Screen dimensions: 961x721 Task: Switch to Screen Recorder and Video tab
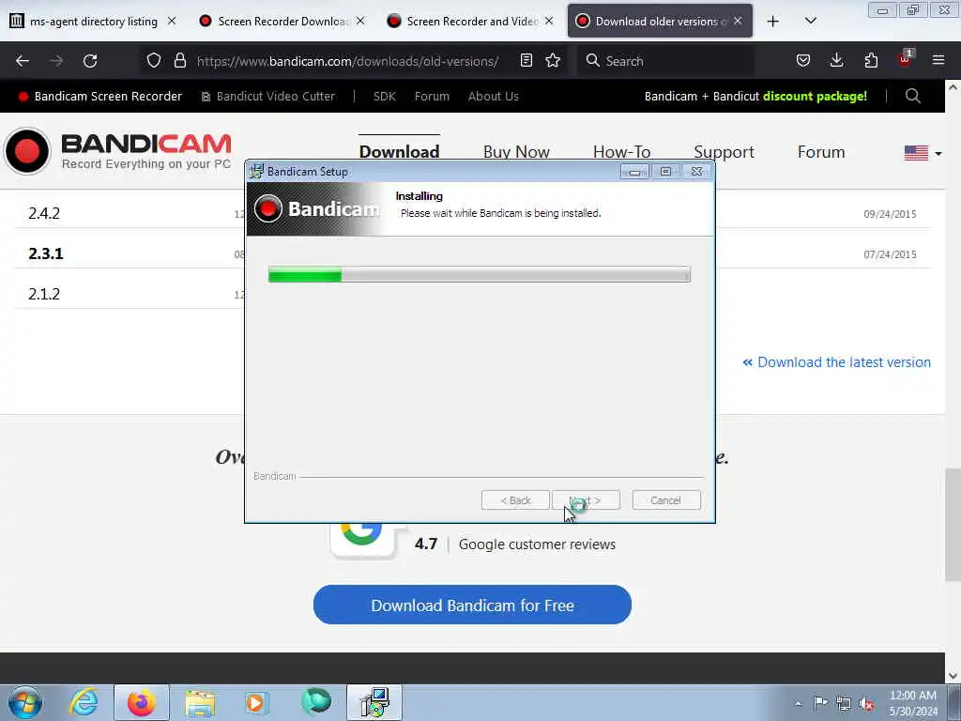pyautogui.click(x=471, y=22)
